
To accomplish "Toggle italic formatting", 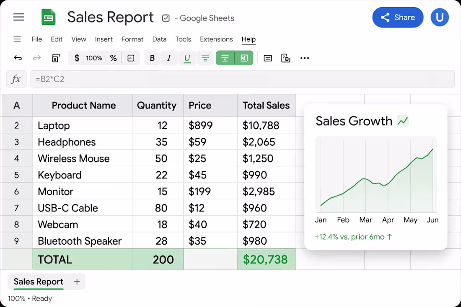I will [169, 58].
